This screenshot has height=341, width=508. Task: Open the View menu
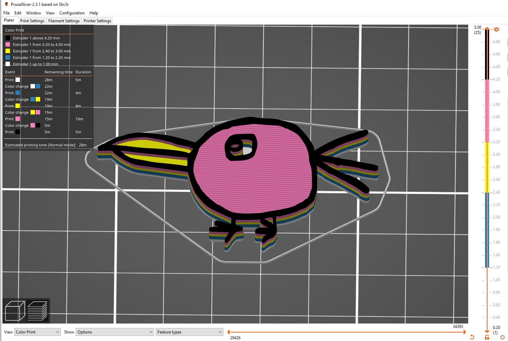[50, 13]
